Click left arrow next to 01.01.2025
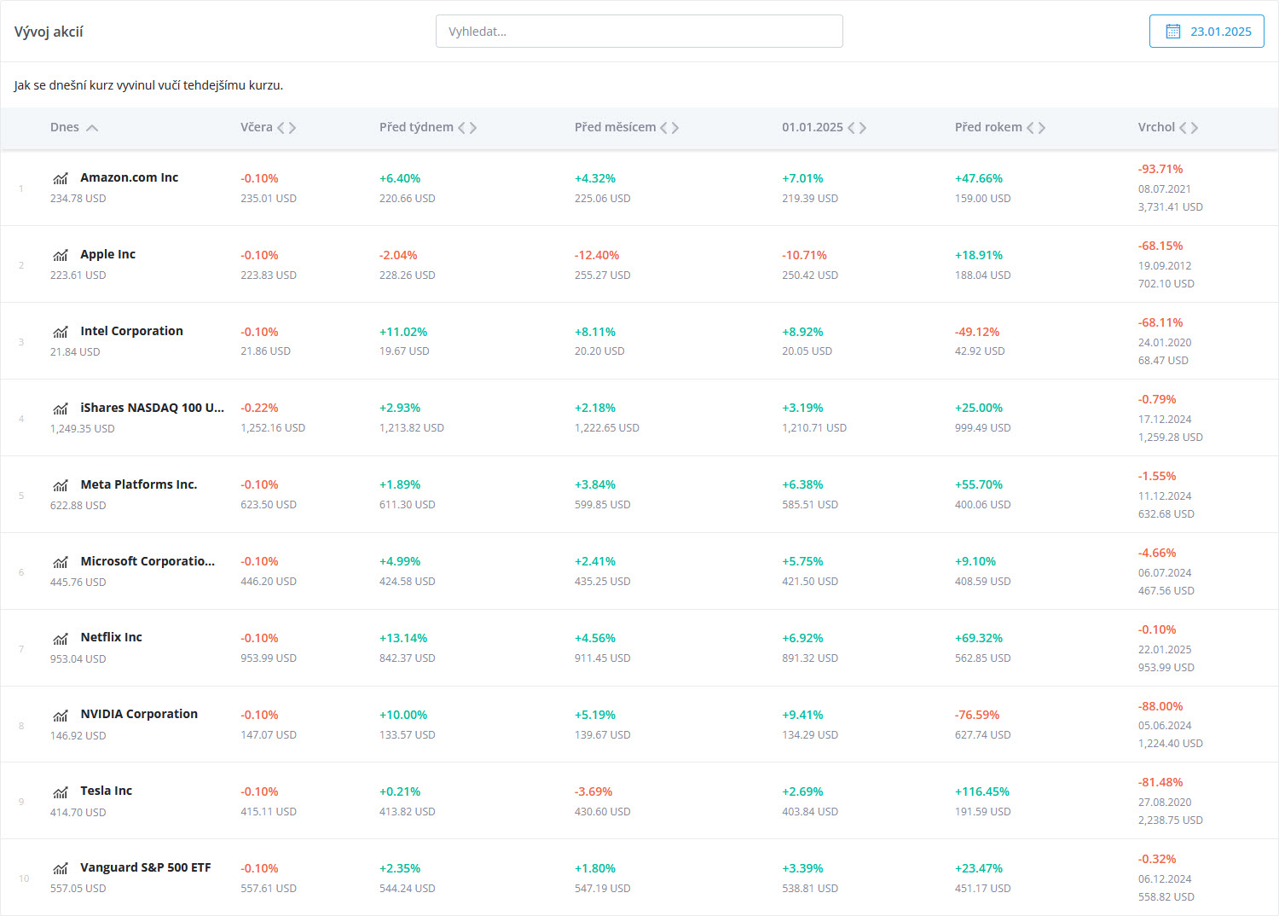This screenshot has width=1279, height=916. click(x=851, y=128)
